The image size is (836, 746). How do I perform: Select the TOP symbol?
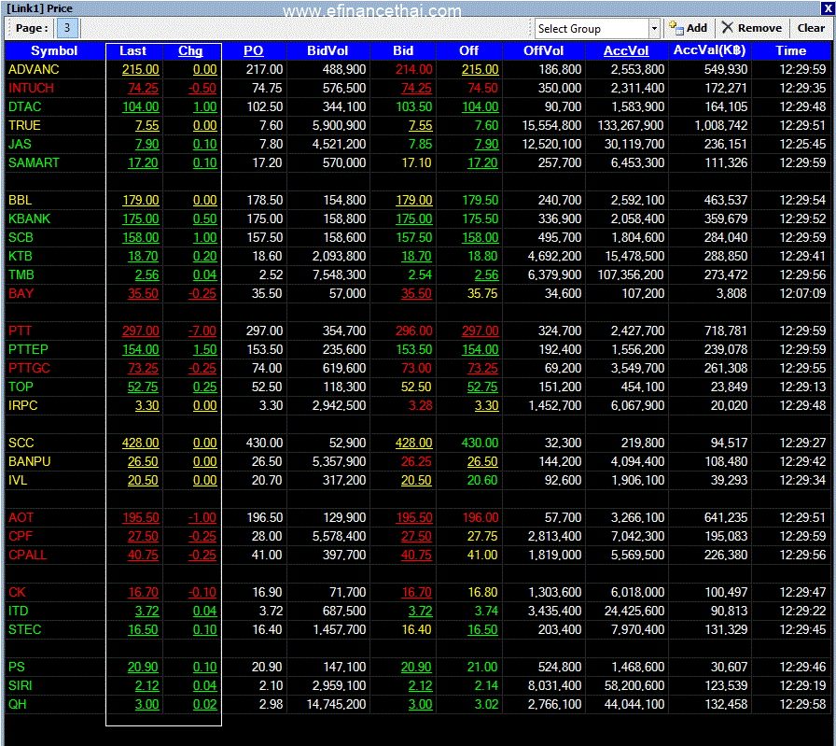point(21,387)
